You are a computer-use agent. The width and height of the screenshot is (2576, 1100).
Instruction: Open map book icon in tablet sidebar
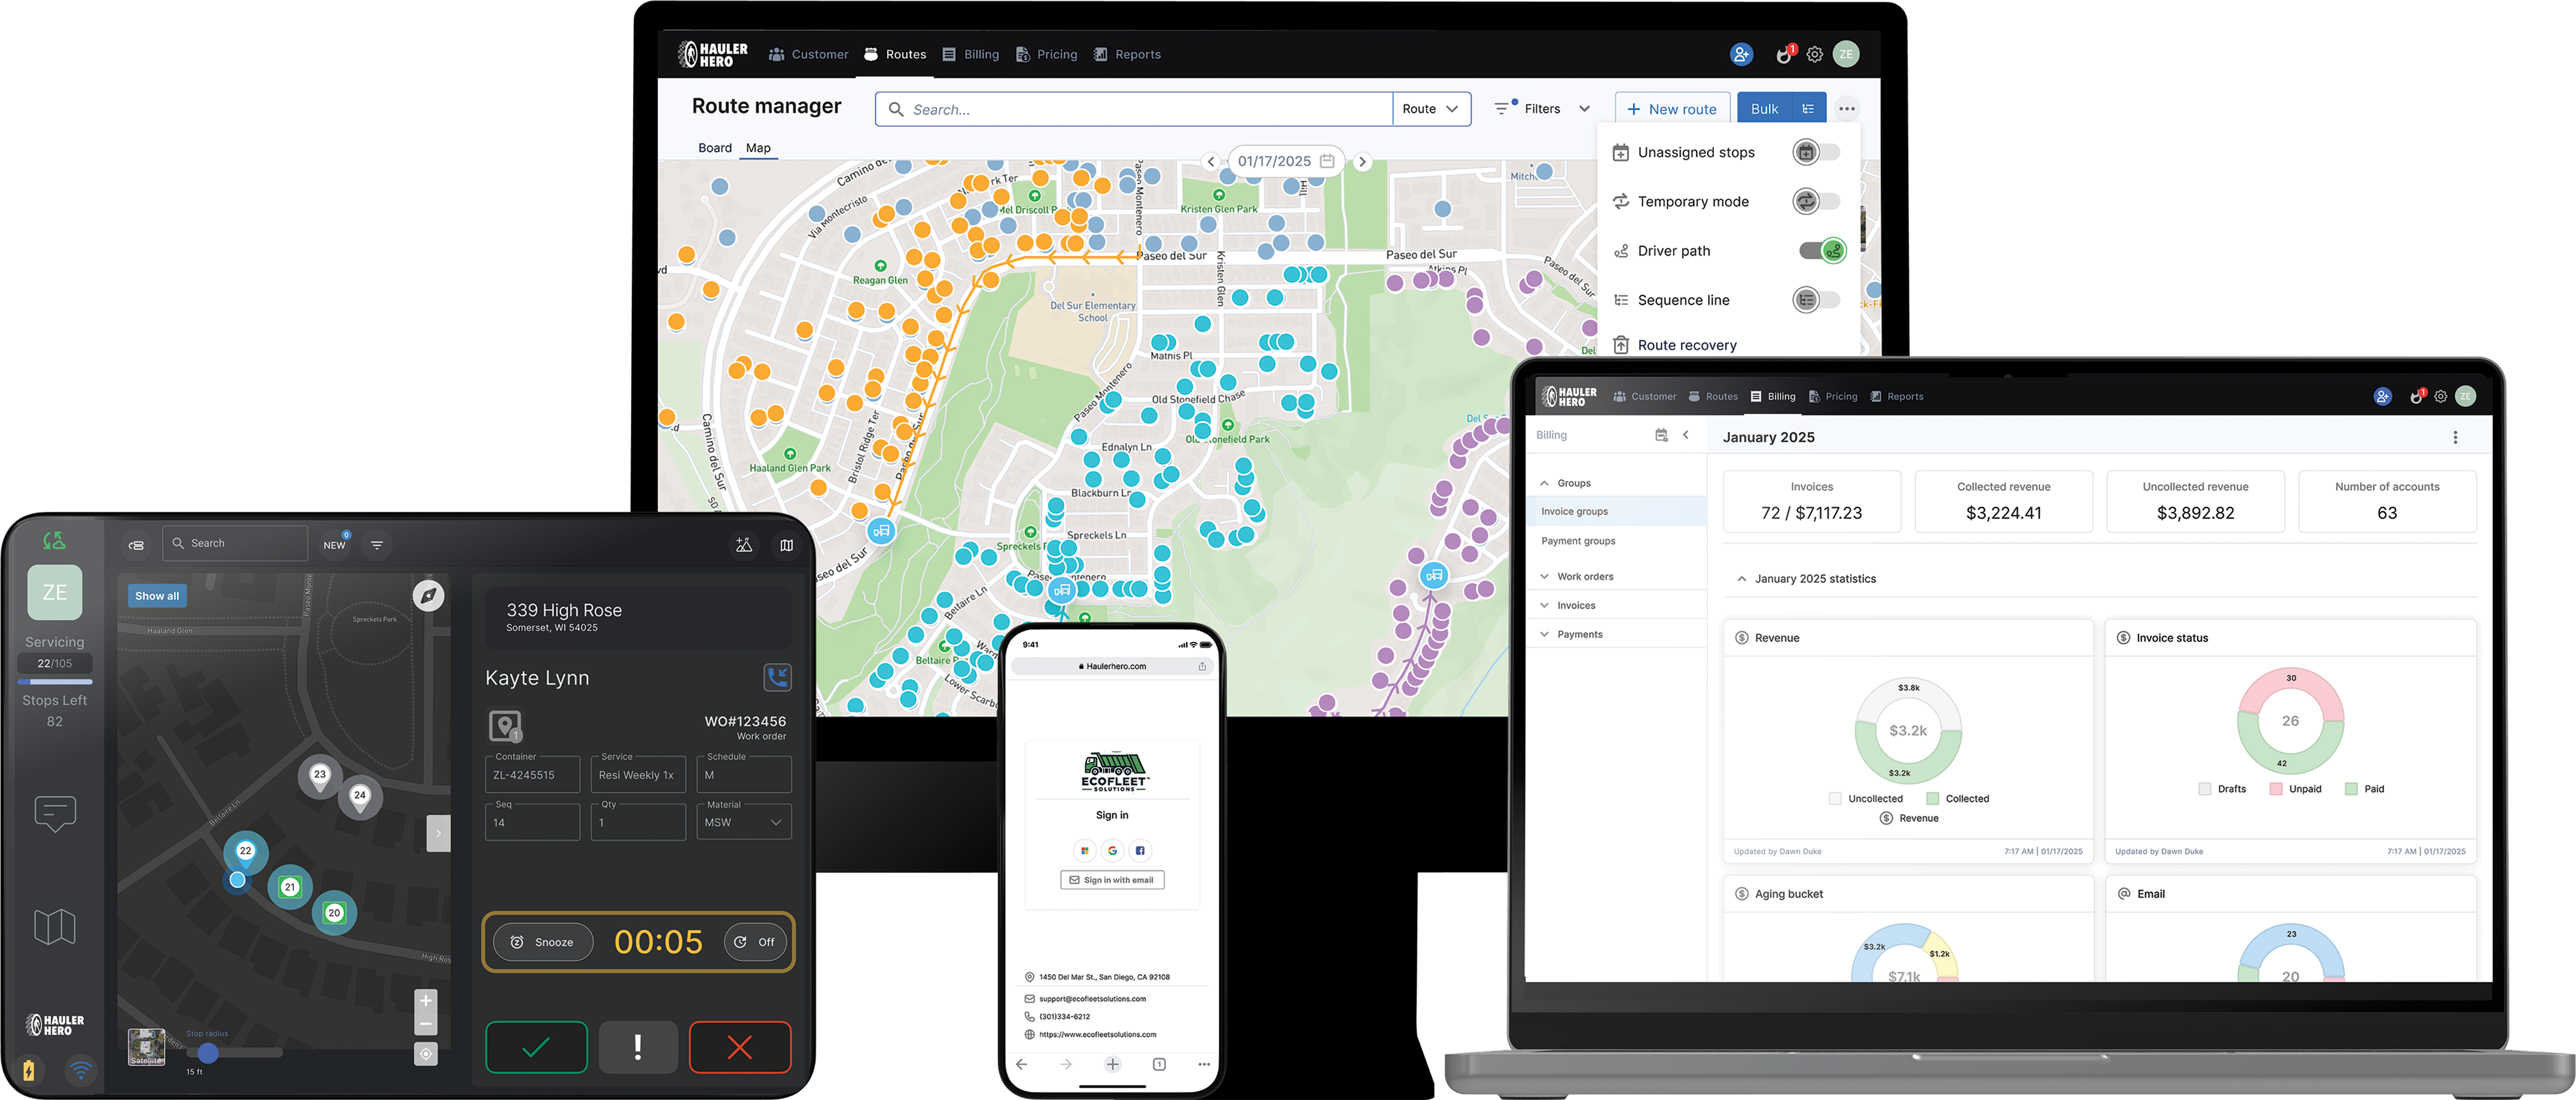[x=54, y=927]
